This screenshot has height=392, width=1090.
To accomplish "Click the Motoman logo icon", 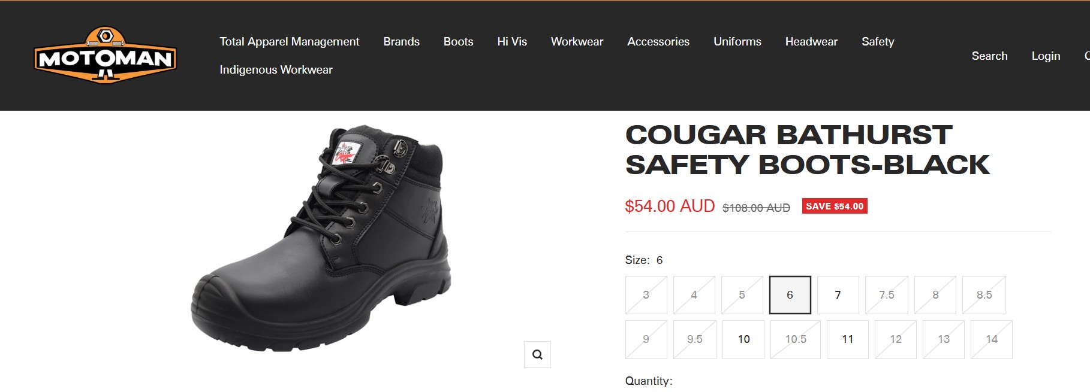I will 106,55.
